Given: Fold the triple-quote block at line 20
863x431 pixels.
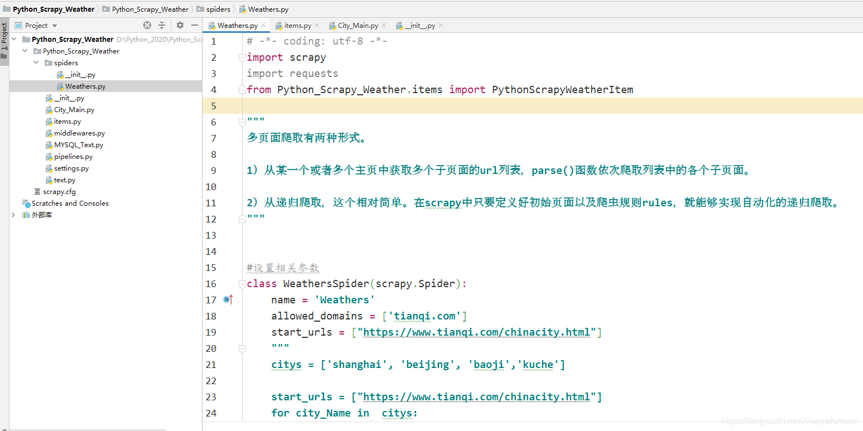Looking at the screenshot, I should 242,348.
